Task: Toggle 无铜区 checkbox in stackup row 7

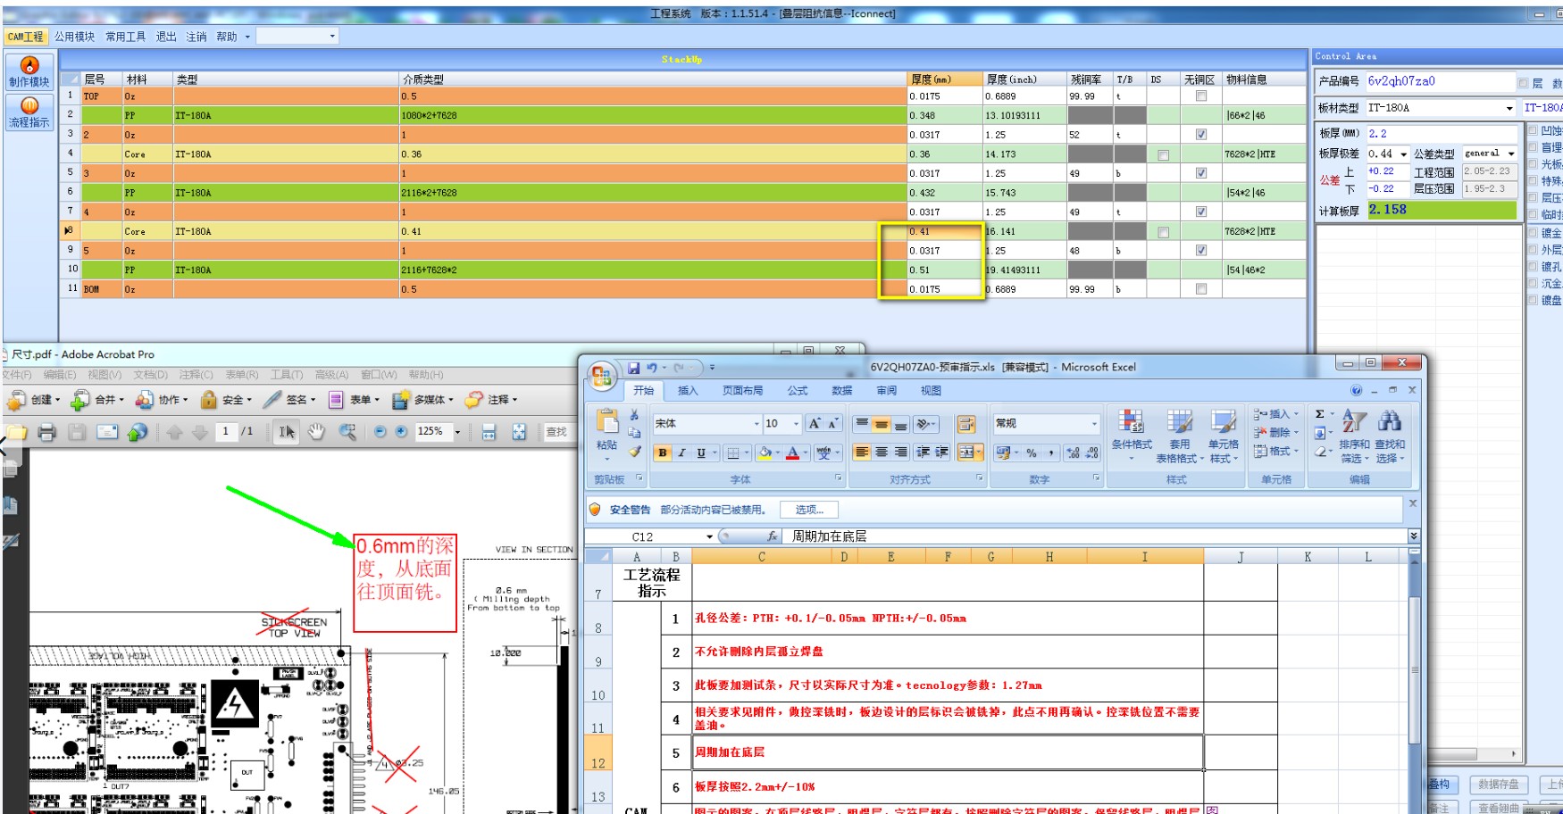Action: (x=1201, y=212)
